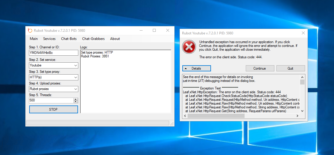
Task: Click Continue in the exception dialog
Action: coord(259,68)
